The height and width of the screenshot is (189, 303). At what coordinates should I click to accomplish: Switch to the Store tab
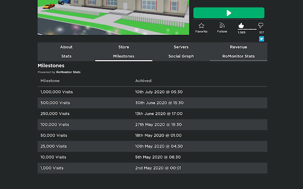click(x=124, y=47)
